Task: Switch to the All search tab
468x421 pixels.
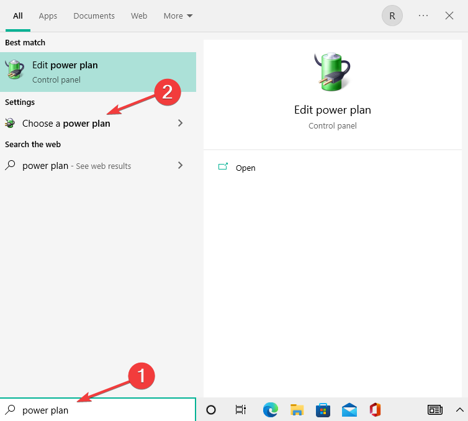Action: click(x=18, y=16)
